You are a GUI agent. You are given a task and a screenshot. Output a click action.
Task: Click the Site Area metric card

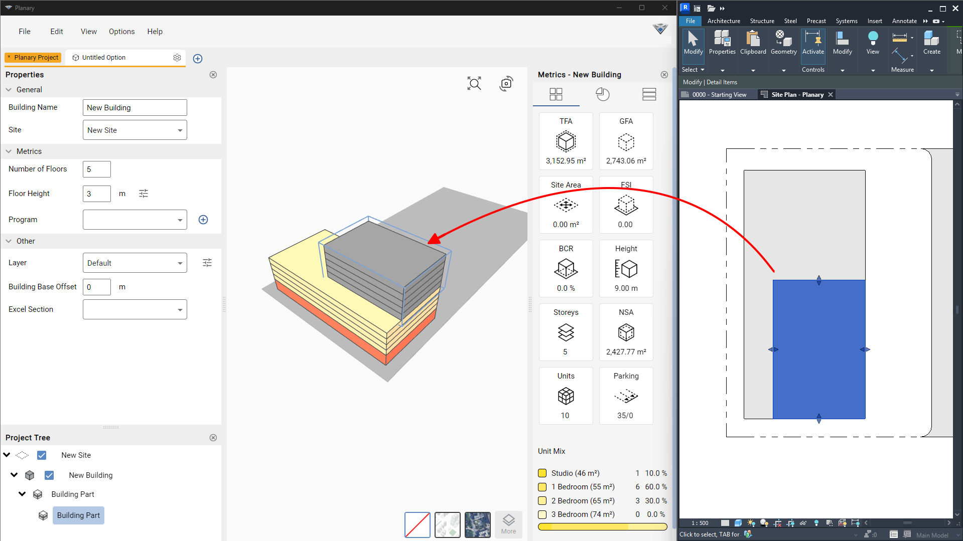[566, 205]
